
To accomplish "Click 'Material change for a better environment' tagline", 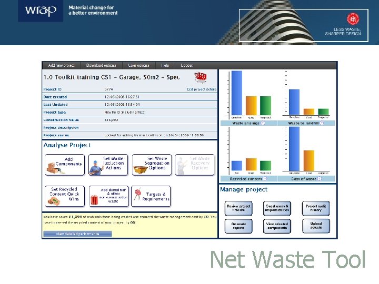I will pyautogui.click(x=93, y=11).
